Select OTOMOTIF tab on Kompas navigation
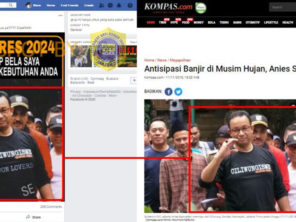 coord(253,22)
